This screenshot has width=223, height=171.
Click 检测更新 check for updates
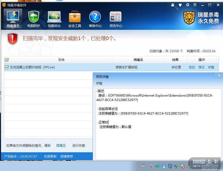[x=50, y=156]
